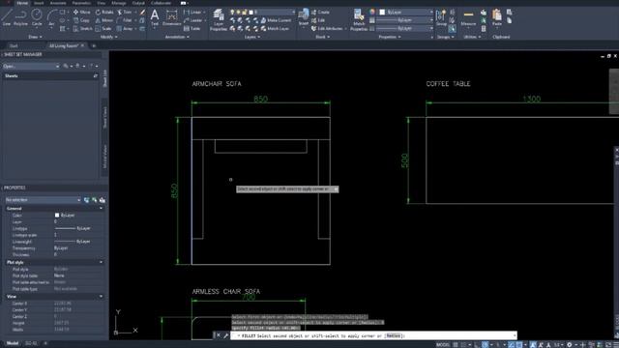The image size is (619, 348).
Task: Select the Radius option in command line
Action: pos(394,335)
